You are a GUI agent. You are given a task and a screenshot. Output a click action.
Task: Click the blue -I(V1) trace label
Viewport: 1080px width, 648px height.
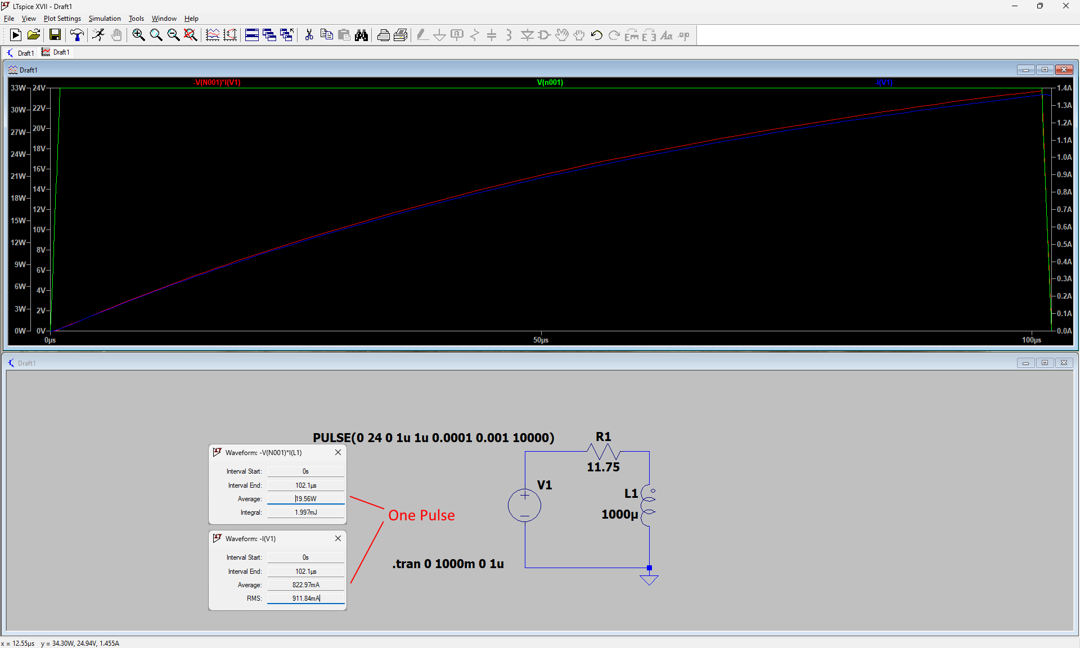[884, 83]
